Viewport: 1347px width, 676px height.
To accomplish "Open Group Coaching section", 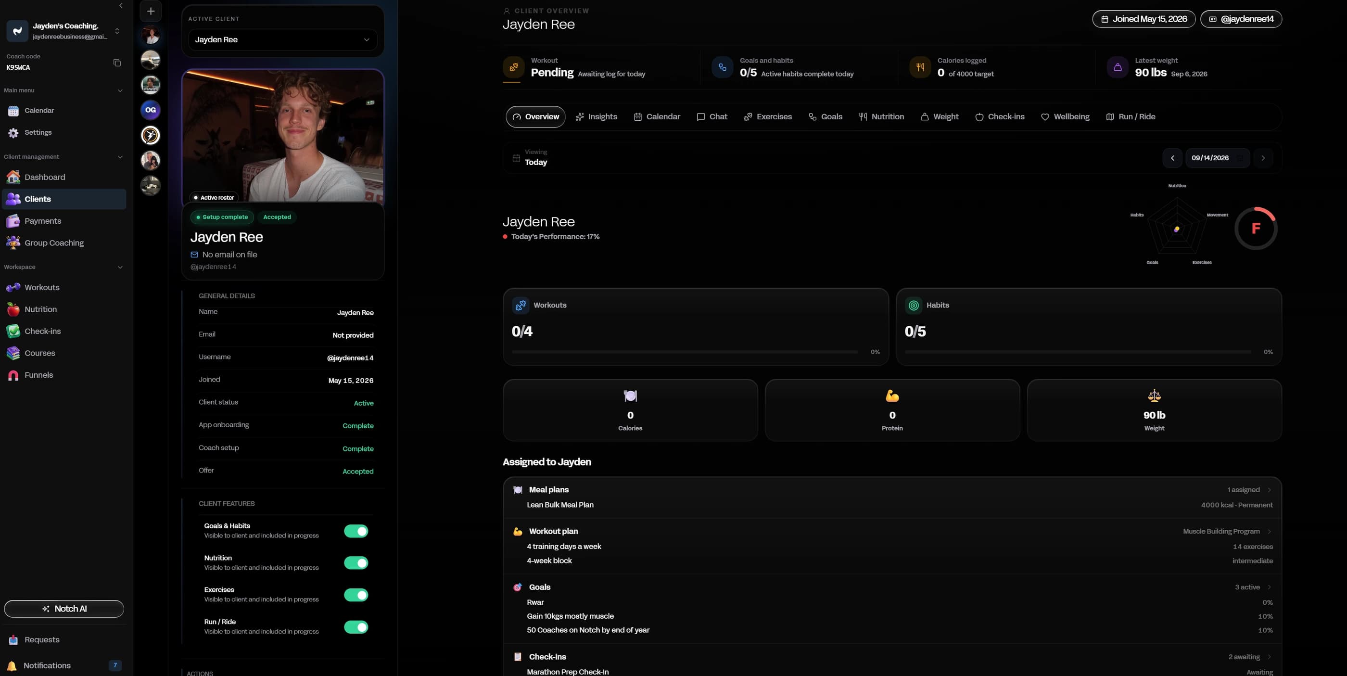I will click(x=64, y=243).
